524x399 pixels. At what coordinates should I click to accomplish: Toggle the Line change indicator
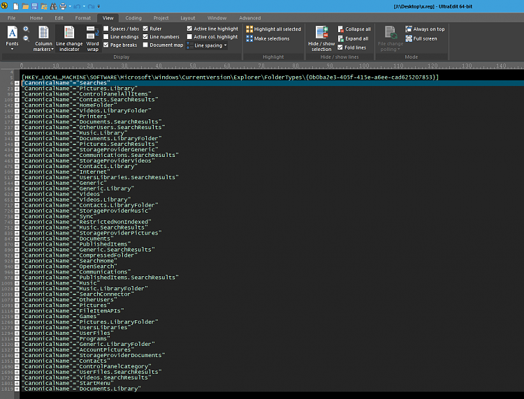pos(69,38)
